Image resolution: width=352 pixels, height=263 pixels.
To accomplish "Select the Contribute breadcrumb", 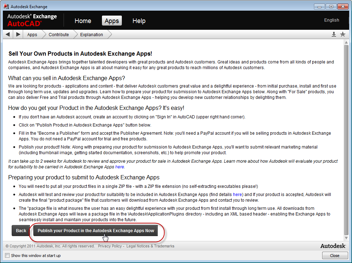I will [59, 35].
